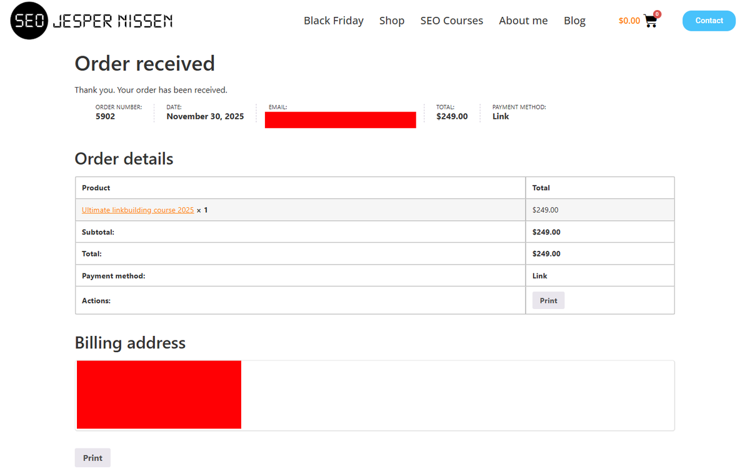
Task: Open the About me page
Action: (523, 21)
